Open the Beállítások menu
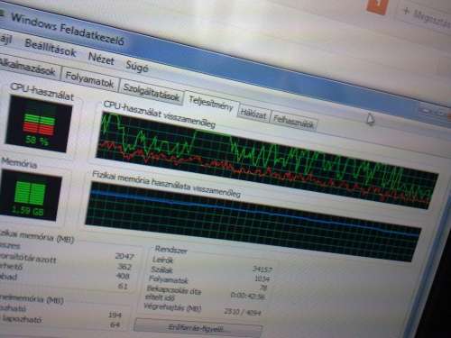Screen dimensions: 451x338 coord(50,48)
